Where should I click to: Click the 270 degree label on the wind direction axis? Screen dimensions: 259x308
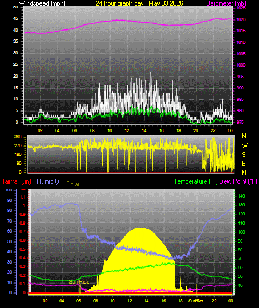[x=18, y=146]
